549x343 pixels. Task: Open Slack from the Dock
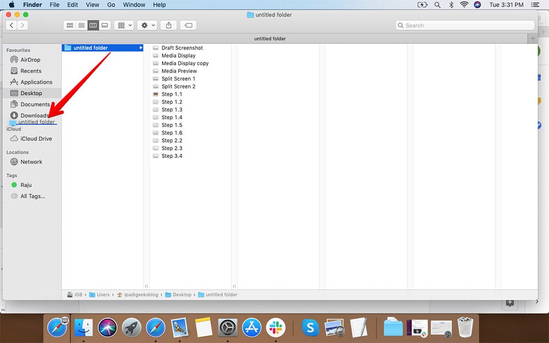[x=276, y=328]
